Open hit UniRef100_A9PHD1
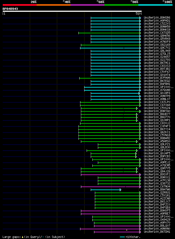The height and width of the screenshot is (239, 175). [157, 21]
